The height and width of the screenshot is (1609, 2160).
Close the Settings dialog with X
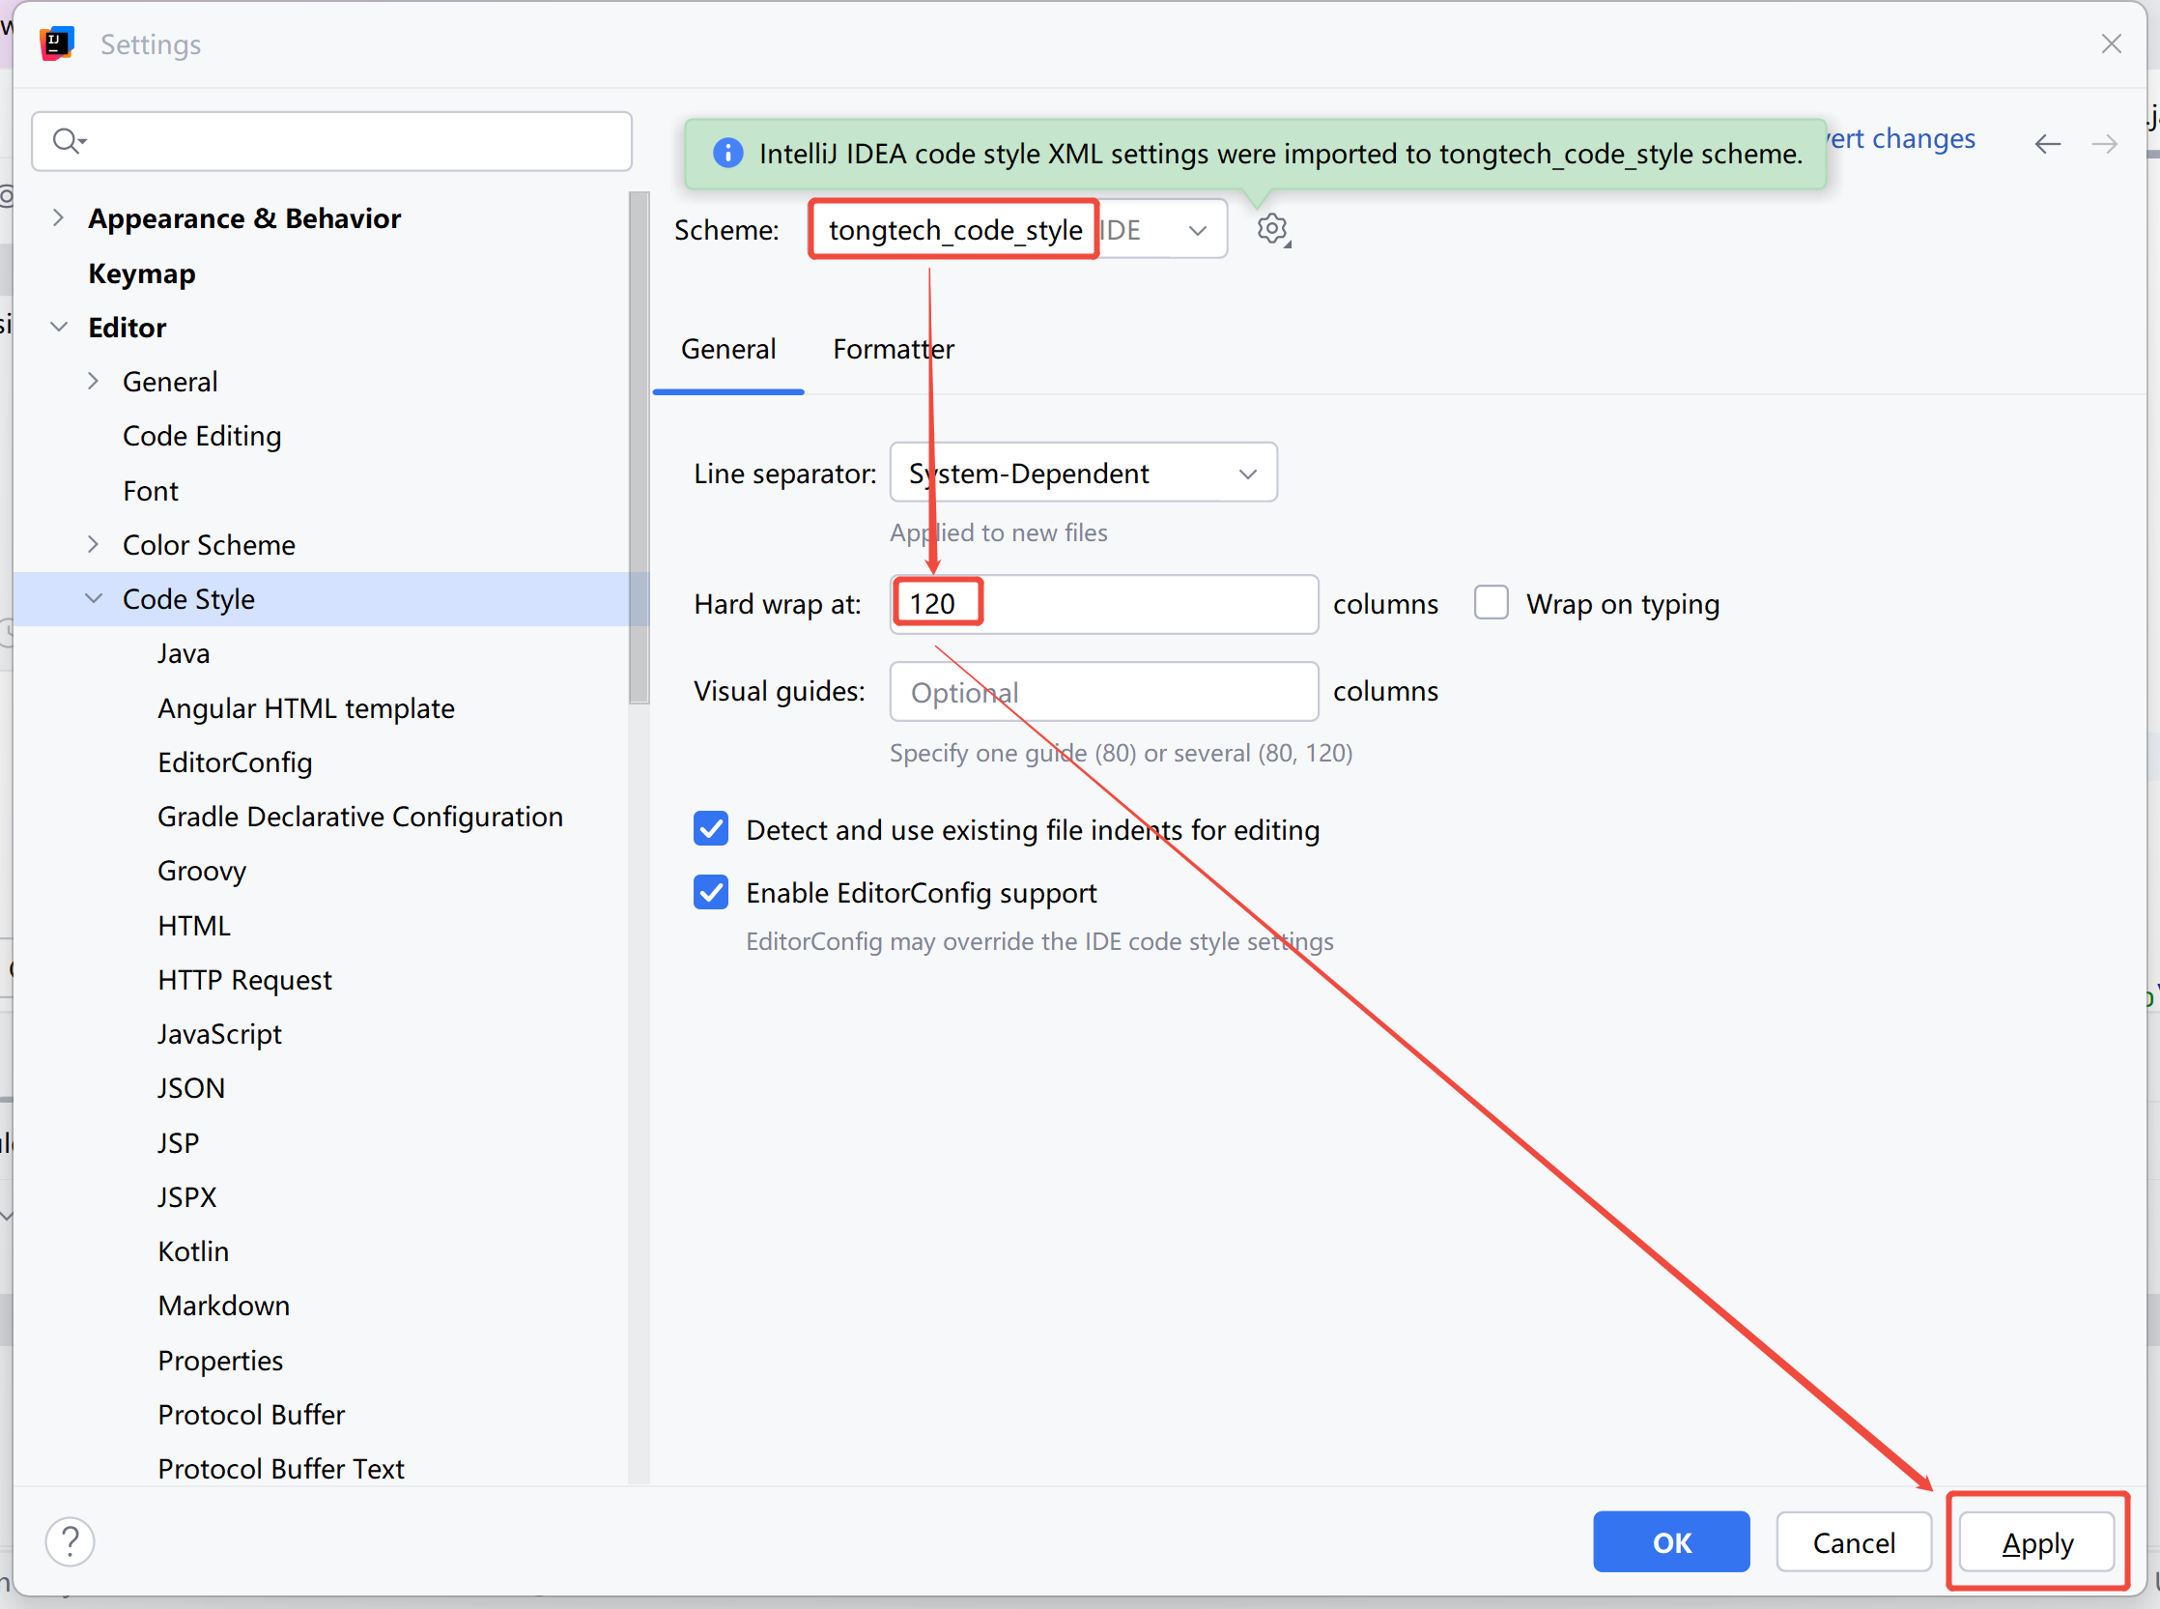2111,43
